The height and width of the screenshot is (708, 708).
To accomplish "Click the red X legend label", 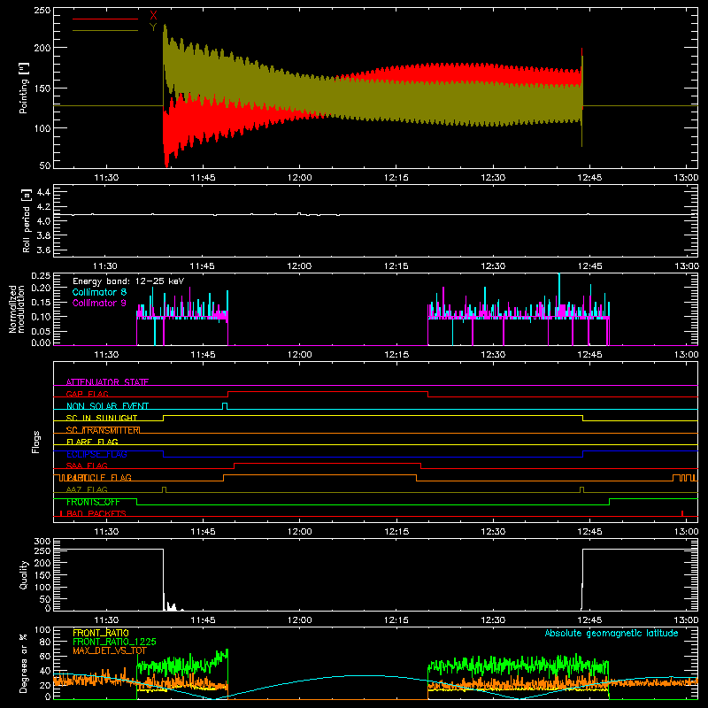I will pos(153,16).
